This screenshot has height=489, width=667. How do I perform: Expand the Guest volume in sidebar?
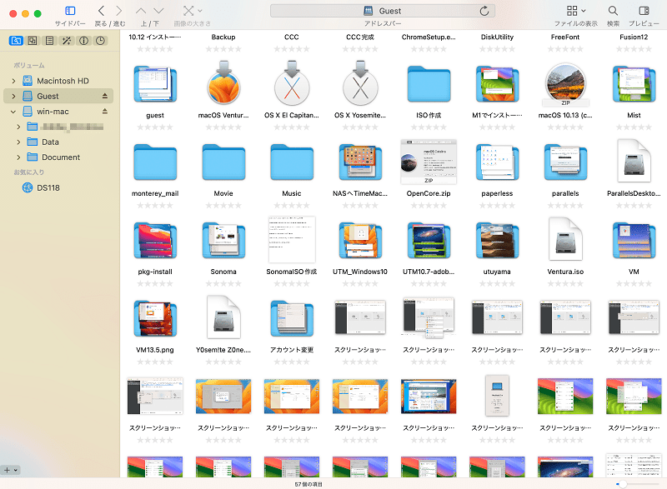point(13,96)
